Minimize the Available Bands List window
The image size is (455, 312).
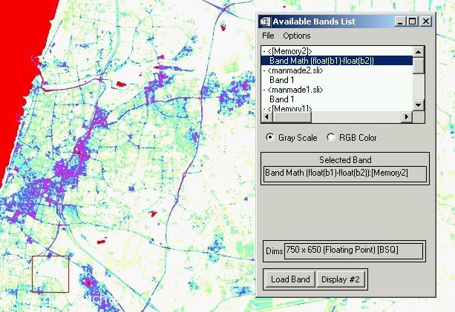pos(400,21)
